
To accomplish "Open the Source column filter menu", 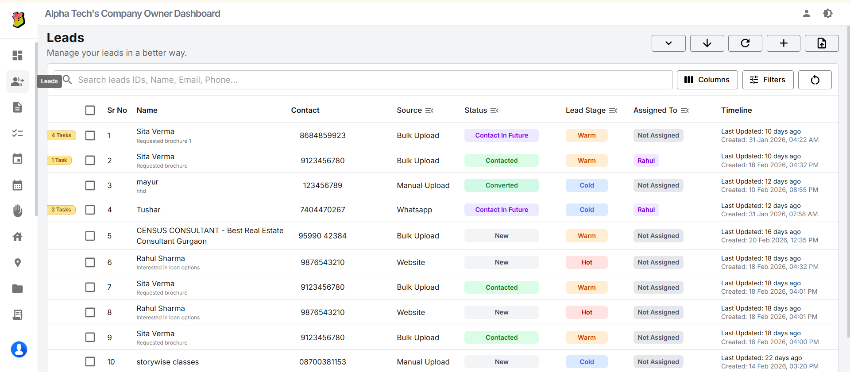I will (x=429, y=111).
